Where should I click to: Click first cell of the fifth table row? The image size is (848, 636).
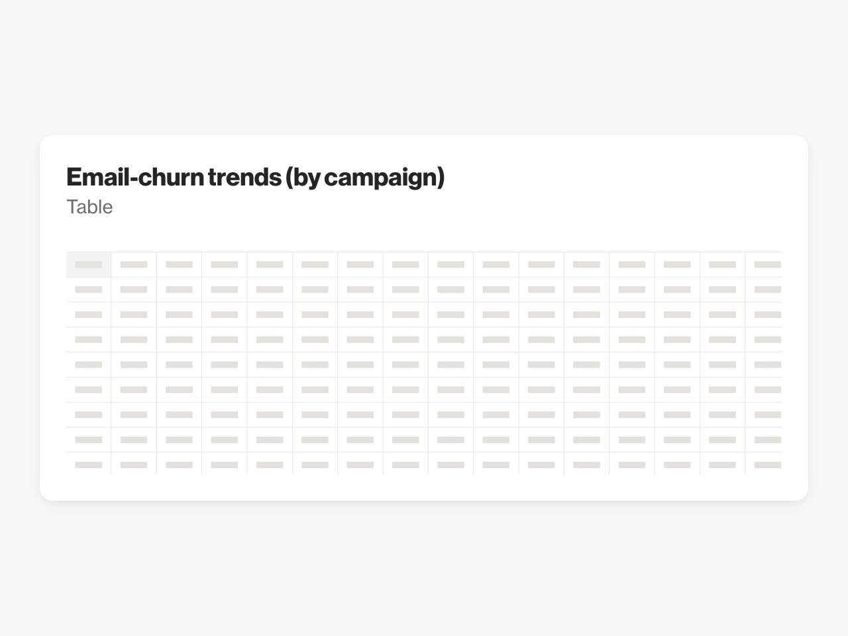pyautogui.click(x=89, y=365)
